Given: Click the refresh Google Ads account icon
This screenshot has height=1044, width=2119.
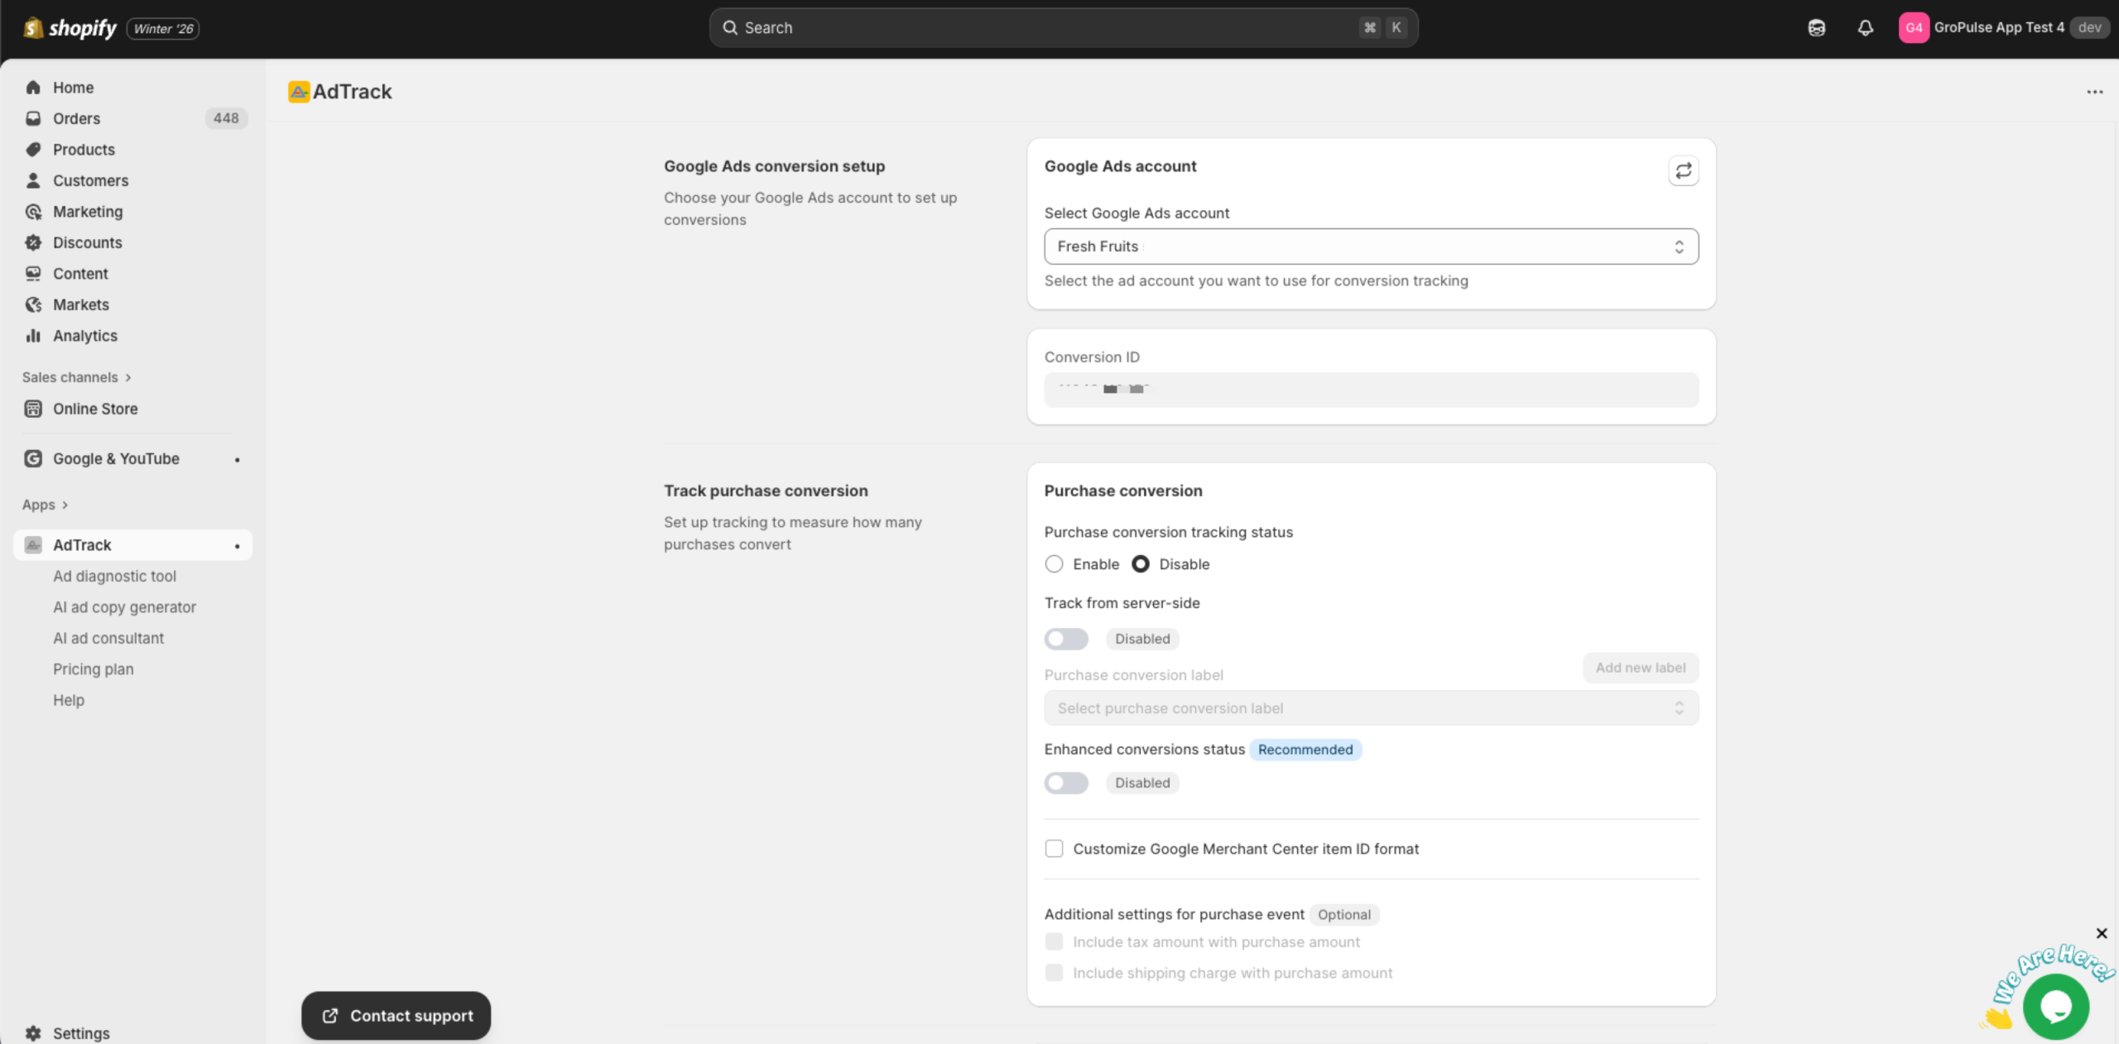Looking at the screenshot, I should tap(1683, 171).
